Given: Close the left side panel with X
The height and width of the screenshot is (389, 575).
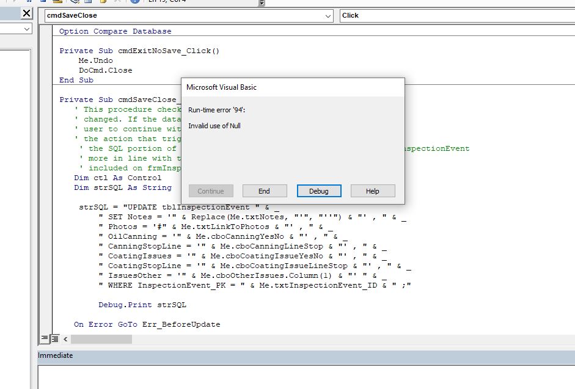Looking at the screenshot, I should click(x=26, y=14).
